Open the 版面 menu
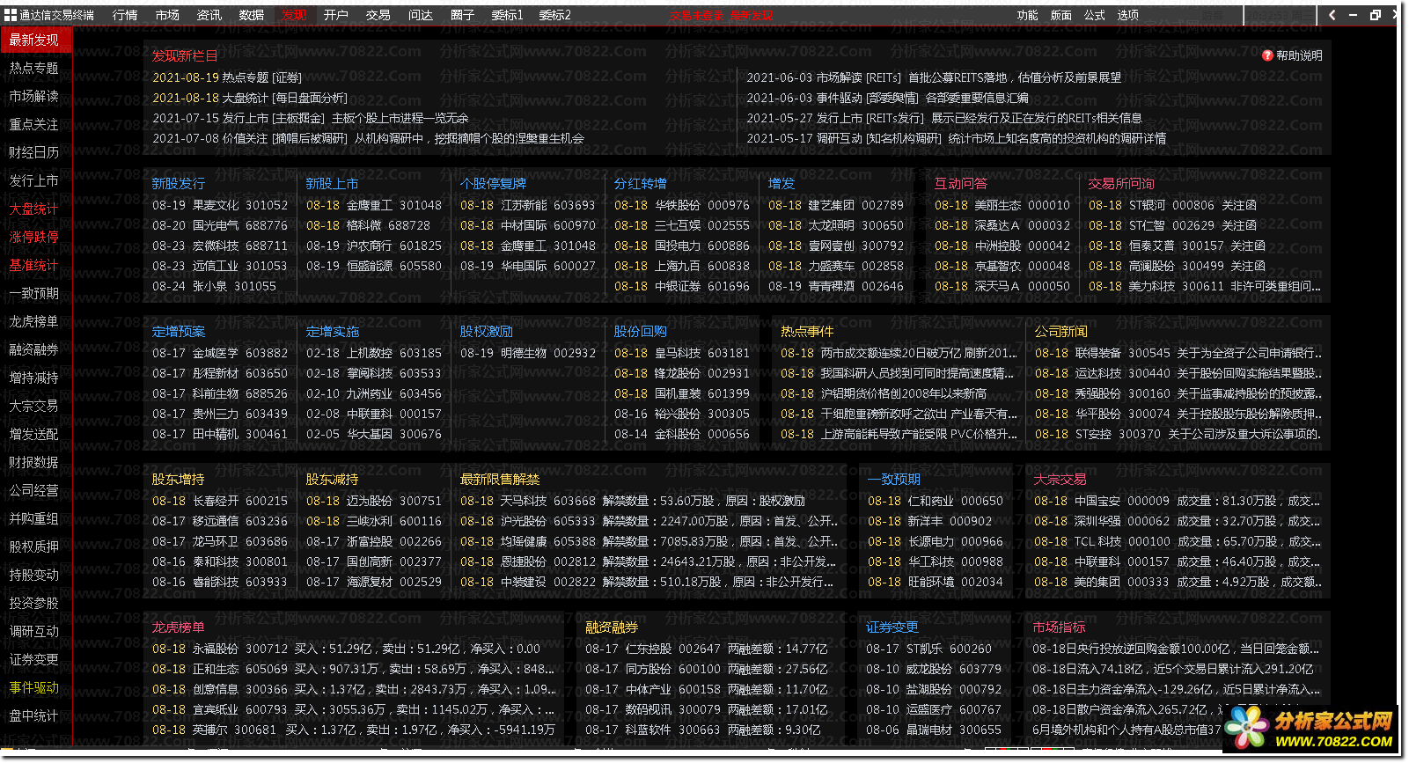The width and height of the screenshot is (1409, 763). click(x=1061, y=15)
